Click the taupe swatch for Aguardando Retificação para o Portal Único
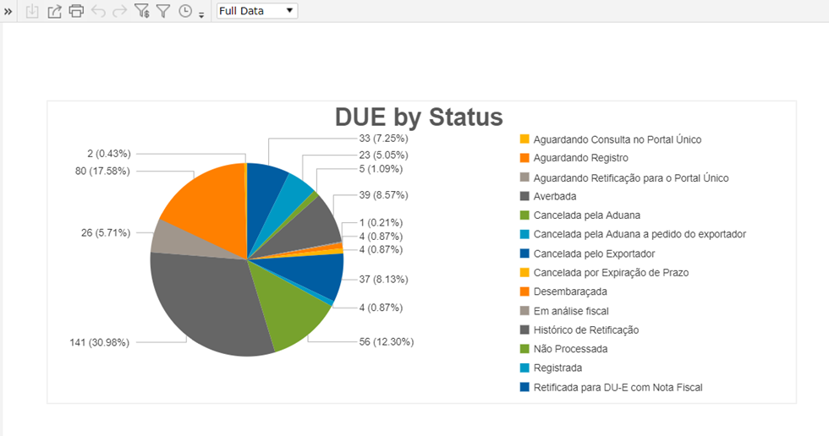This screenshot has width=829, height=436. click(524, 177)
